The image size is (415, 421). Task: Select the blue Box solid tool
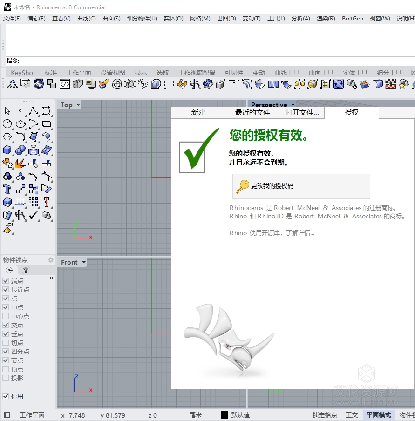tap(7, 150)
